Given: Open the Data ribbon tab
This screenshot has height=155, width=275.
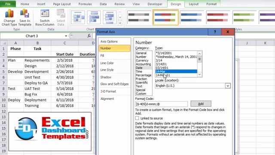Looking at the screenshot, I should coord(103,4).
